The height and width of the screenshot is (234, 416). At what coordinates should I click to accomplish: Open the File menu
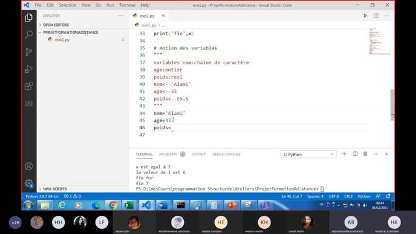tap(38, 5)
